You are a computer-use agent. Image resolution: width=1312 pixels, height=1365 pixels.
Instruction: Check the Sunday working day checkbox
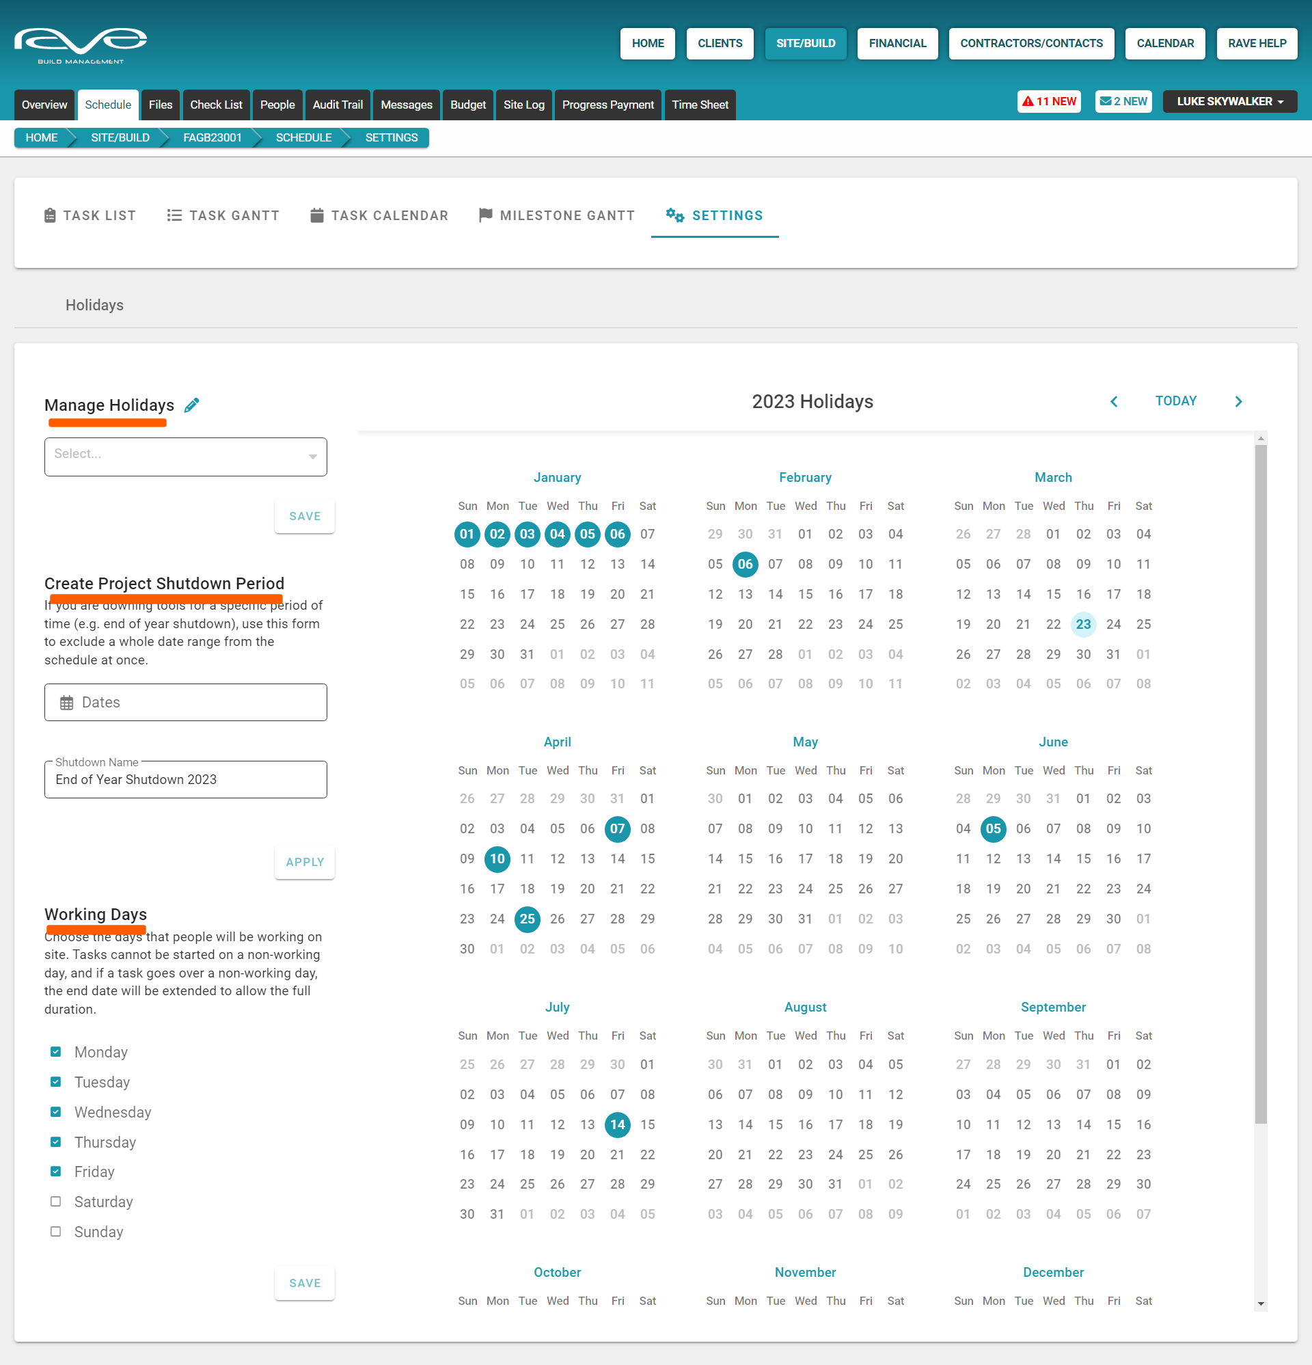(56, 1231)
